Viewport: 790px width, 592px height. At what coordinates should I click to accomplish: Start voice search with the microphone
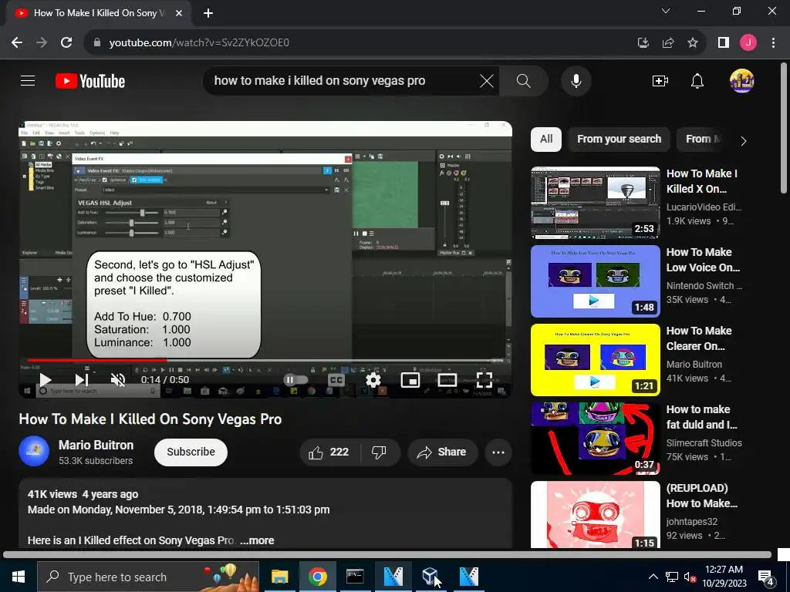(576, 80)
